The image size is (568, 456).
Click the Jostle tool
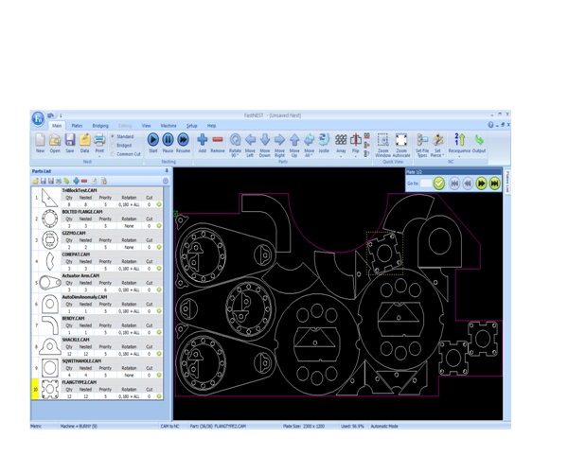click(x=324, y=140)
